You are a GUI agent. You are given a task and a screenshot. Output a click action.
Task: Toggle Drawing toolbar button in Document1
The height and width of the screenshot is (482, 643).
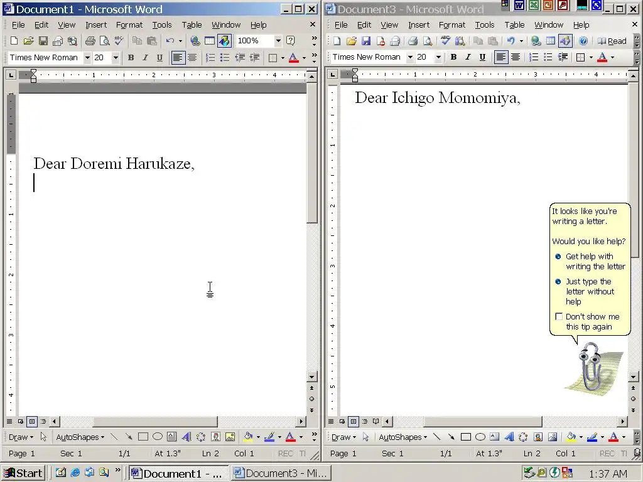(224, 41)
